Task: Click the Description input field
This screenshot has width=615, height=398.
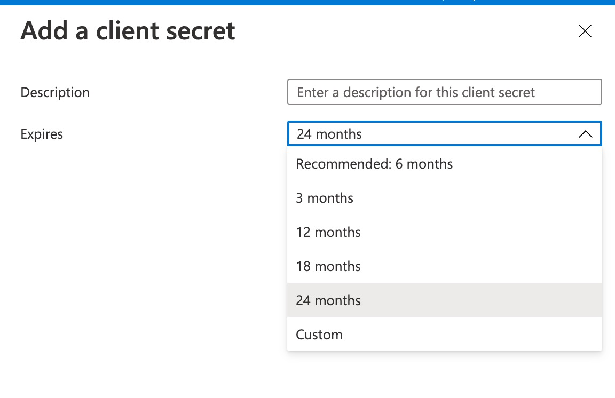Action: click(x=445, y=92)
